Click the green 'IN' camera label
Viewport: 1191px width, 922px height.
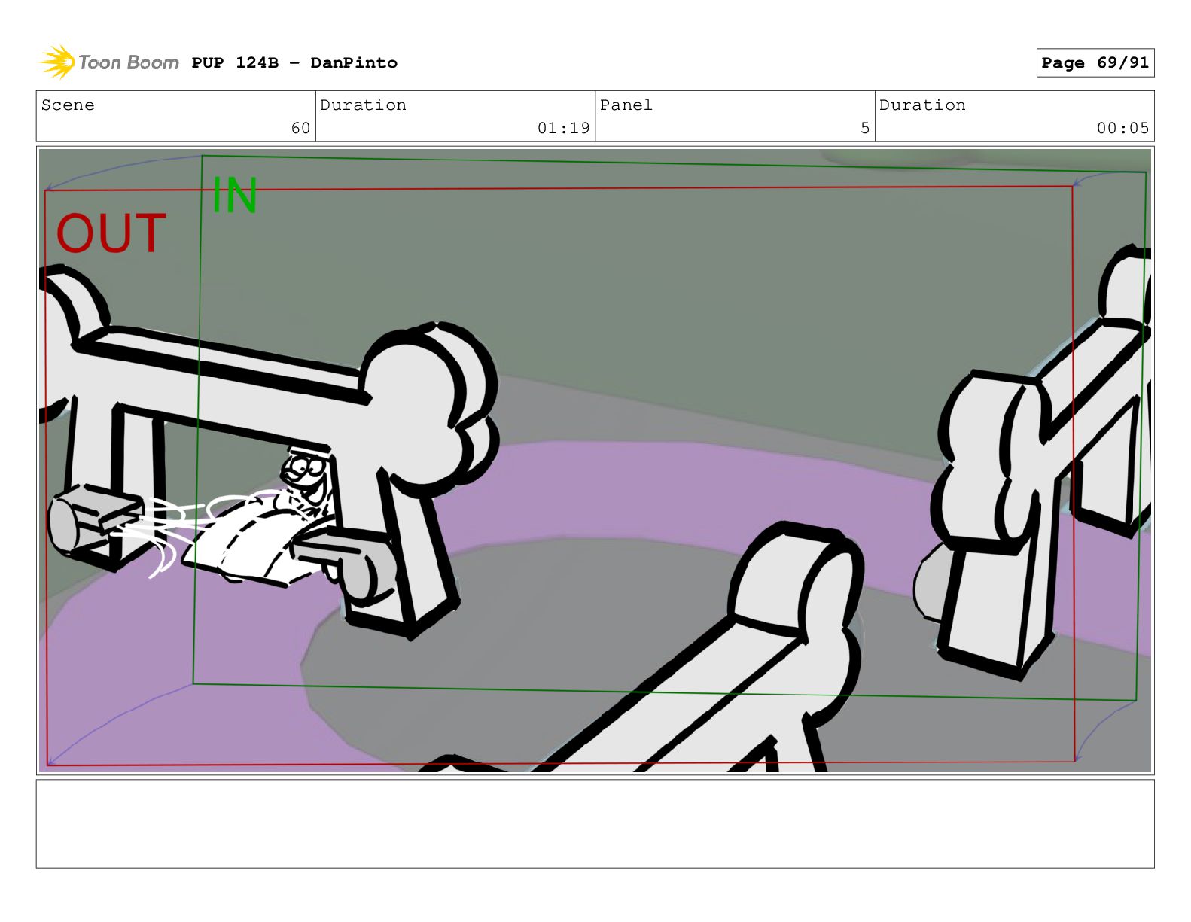click(235, 195)
